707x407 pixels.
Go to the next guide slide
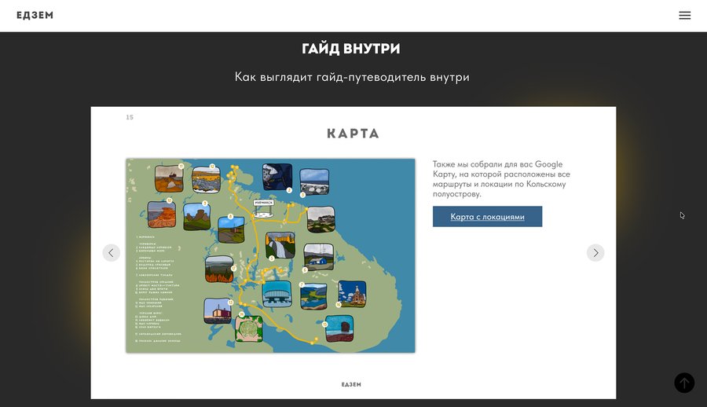point(595,253)
